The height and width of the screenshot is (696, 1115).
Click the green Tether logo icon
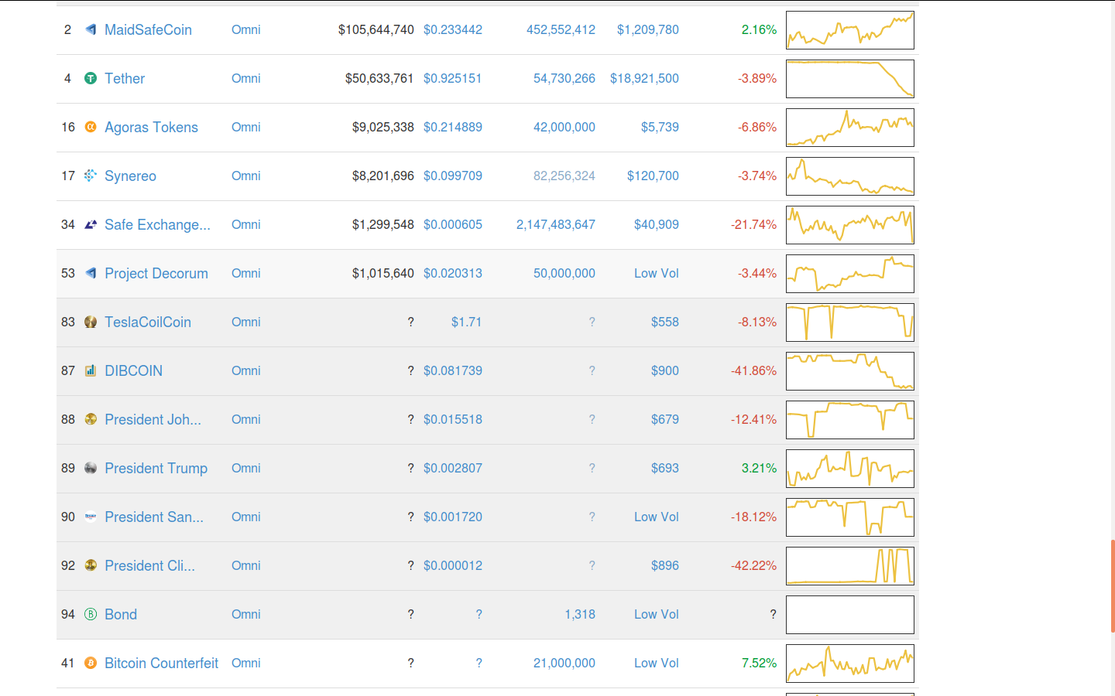click(91, 78)
